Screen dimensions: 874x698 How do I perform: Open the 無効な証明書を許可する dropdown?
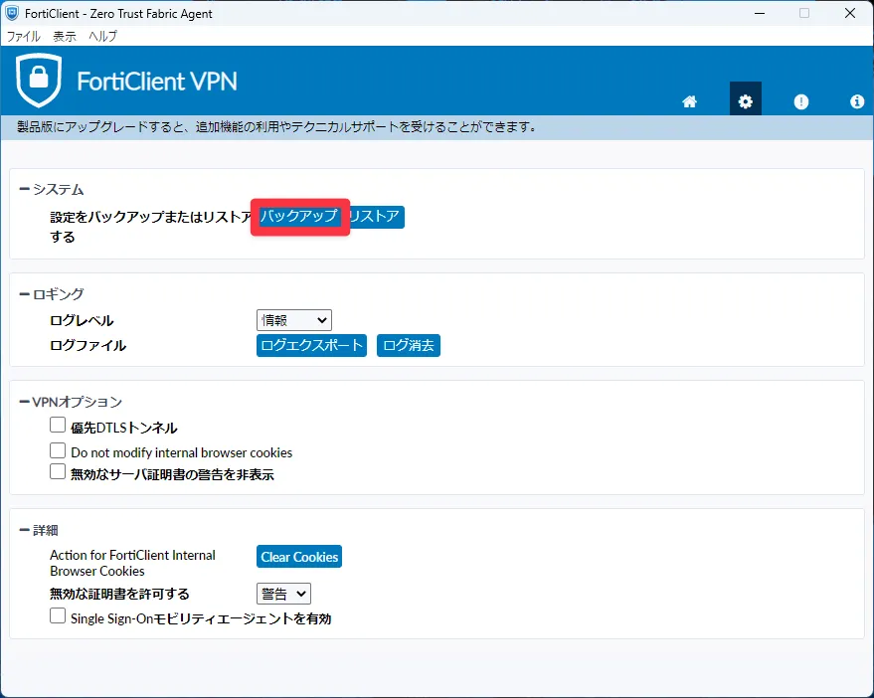click(x=283, y=594)
